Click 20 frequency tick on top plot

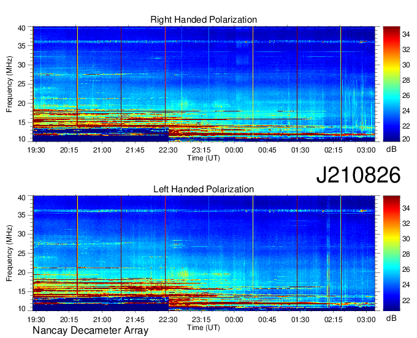click(22, 103)
